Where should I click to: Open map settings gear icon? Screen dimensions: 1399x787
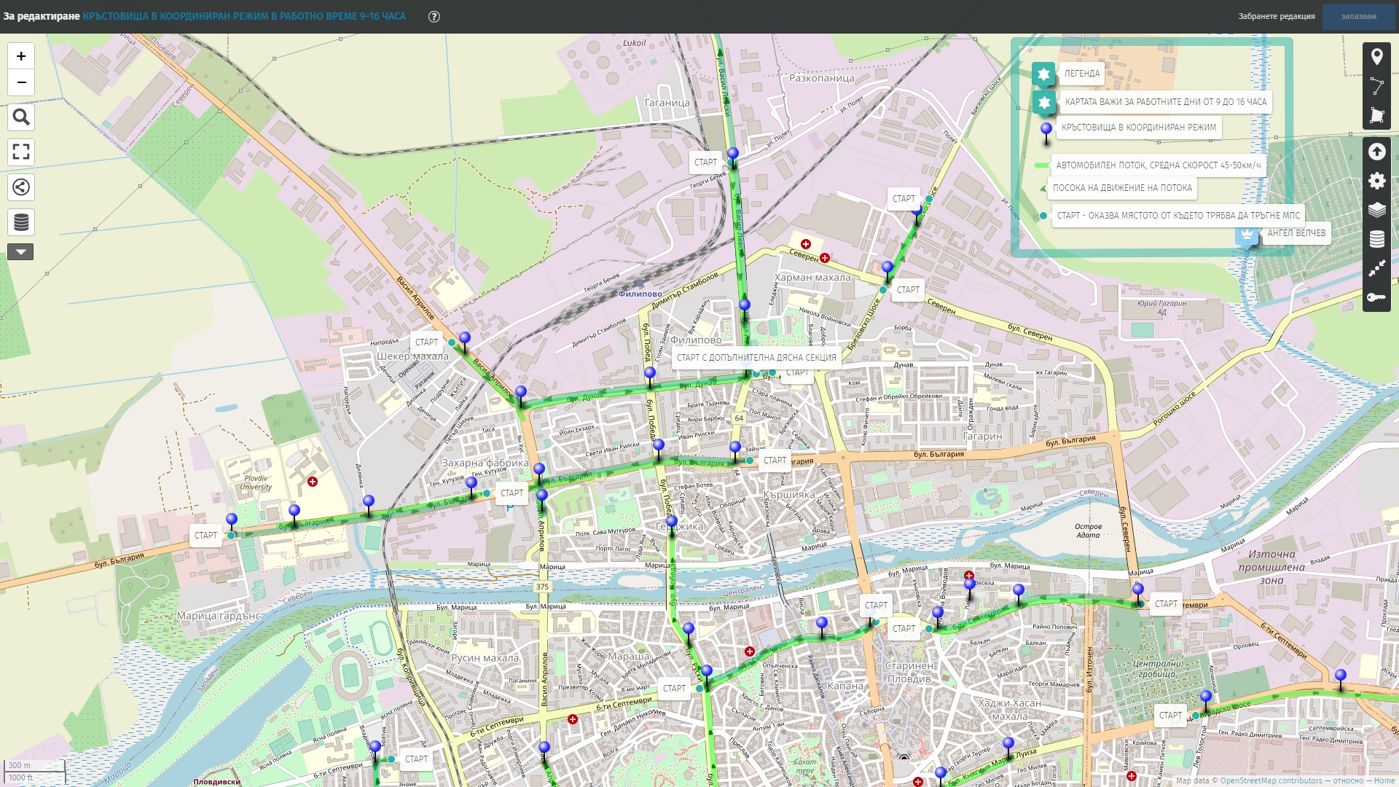(x=1376, y=181)
